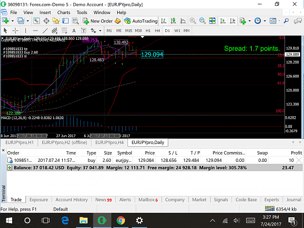Switch chart to bar chart mode
Image resolution: width=304 pixels, height=228 pixels.
pos(163,21)
